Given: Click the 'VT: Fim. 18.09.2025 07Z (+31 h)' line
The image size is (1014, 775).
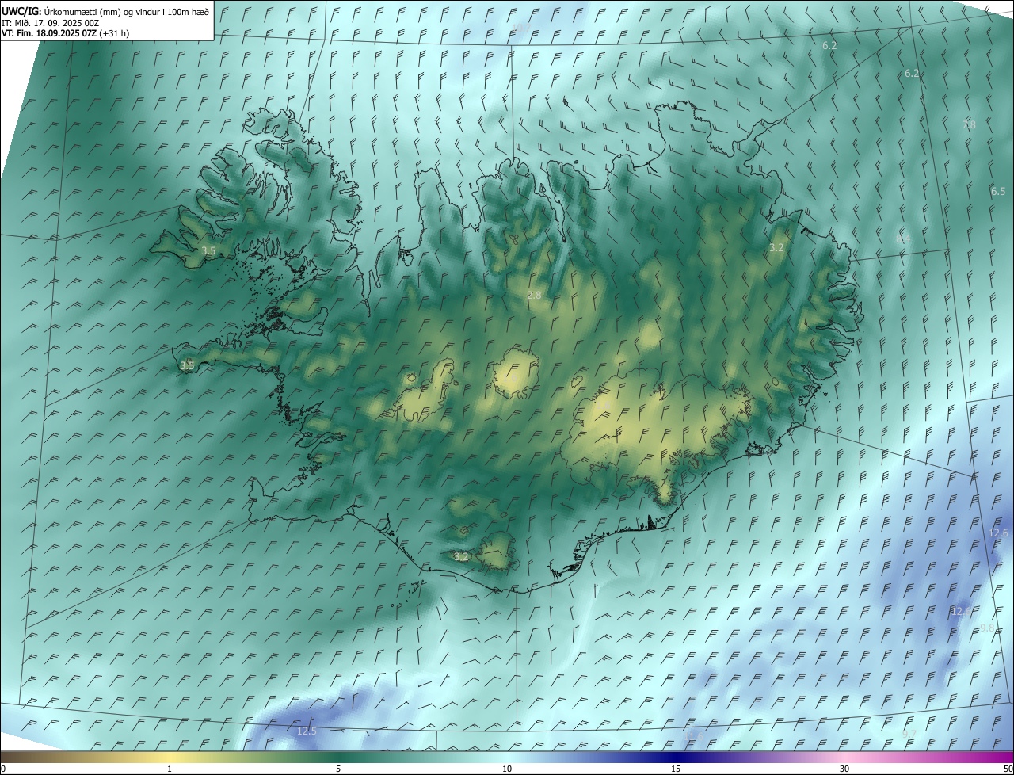Looking at the screenshot, I should (65, 33).
